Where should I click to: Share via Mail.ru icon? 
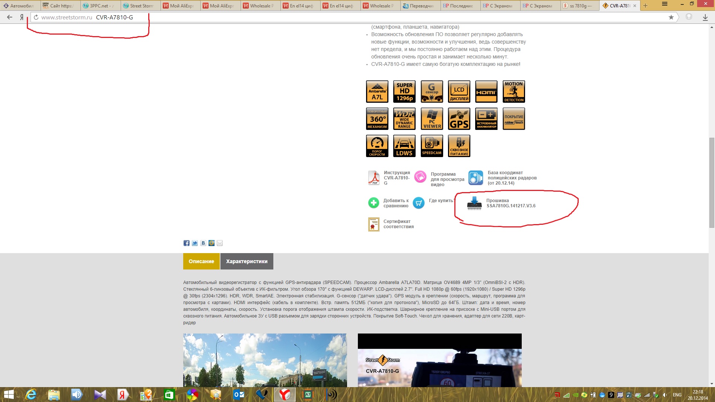(212, 243)
